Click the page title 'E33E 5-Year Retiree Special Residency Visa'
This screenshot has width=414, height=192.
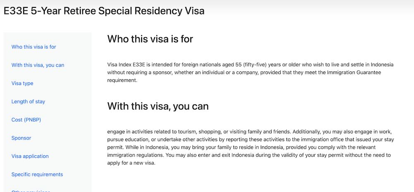[104, 11]
